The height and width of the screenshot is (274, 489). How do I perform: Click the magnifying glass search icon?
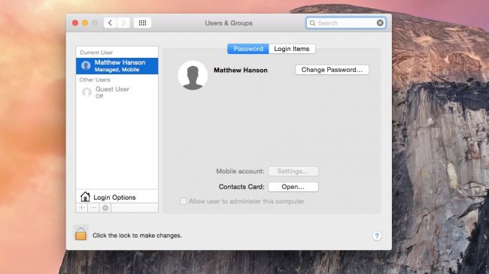312,23
